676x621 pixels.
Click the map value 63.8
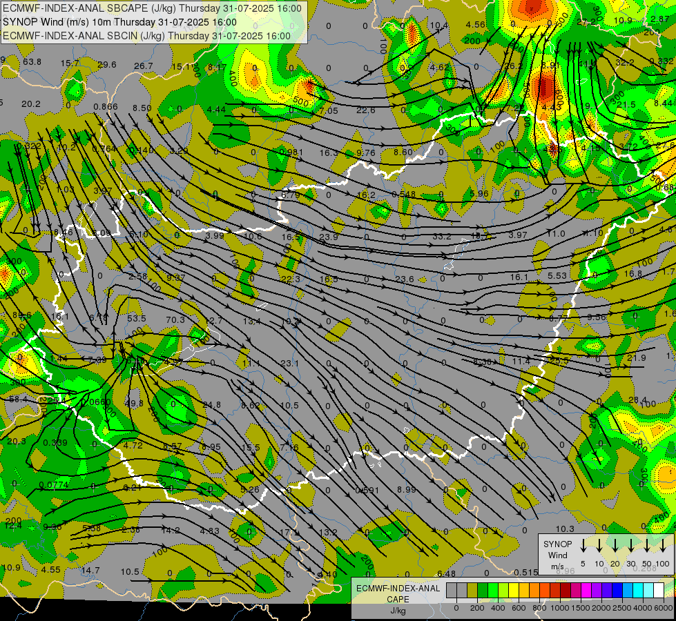coord(32,61)
